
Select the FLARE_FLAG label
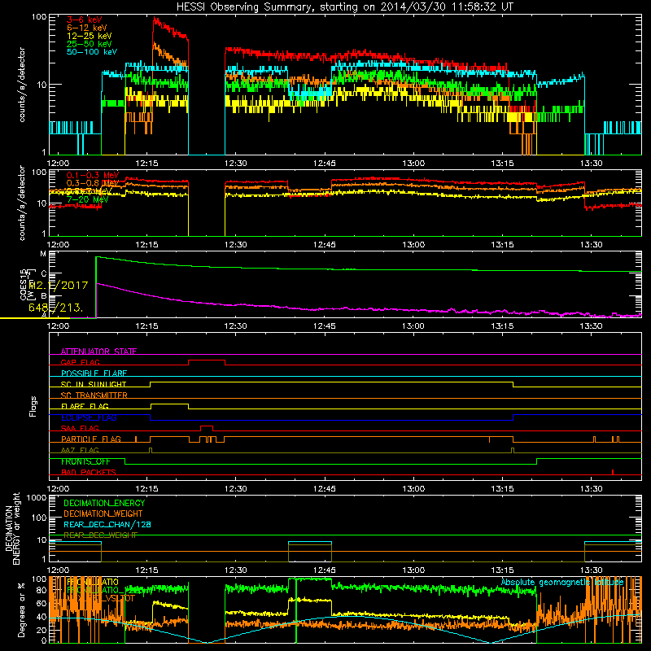[x=85, y=406]
